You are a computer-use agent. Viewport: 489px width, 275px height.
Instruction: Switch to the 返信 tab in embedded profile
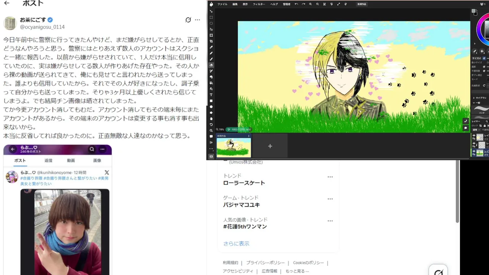(48, 160)
